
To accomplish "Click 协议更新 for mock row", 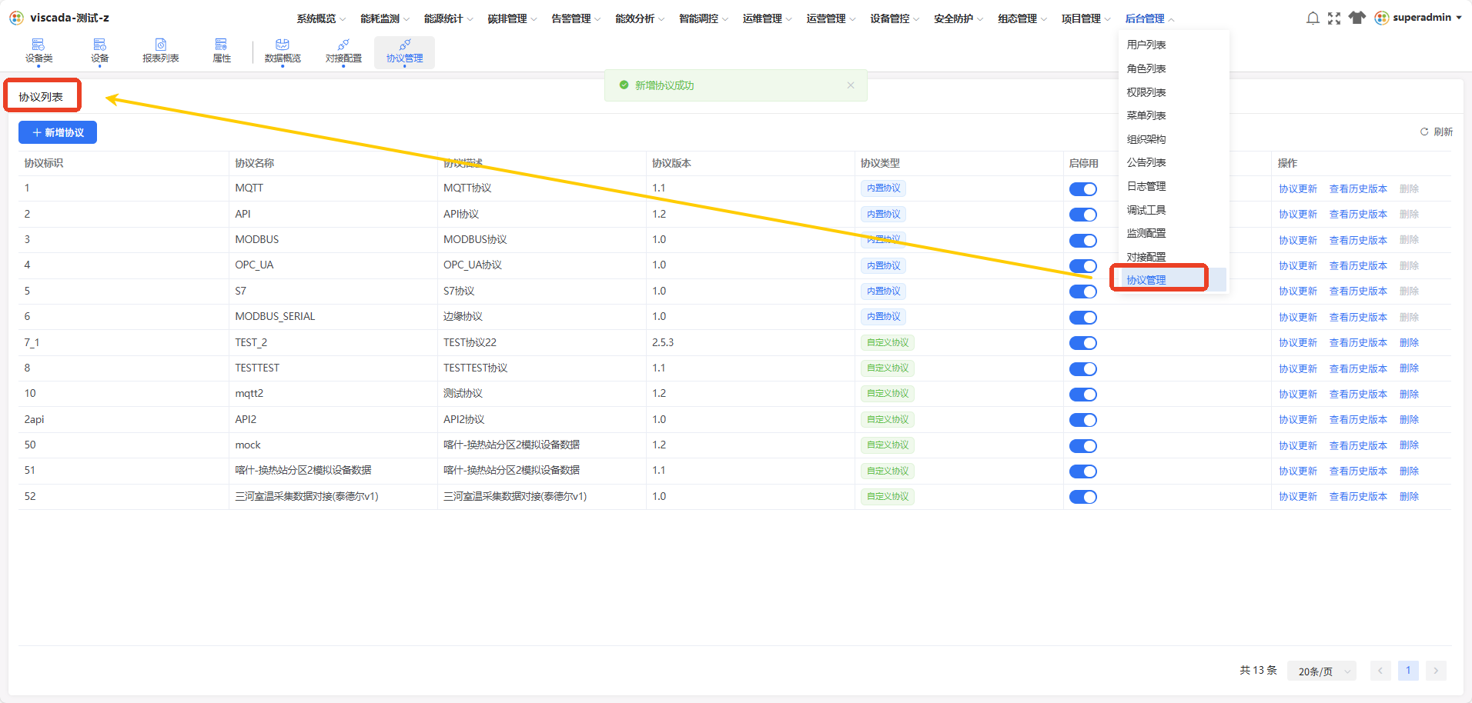I will [x=1298, y=446].
